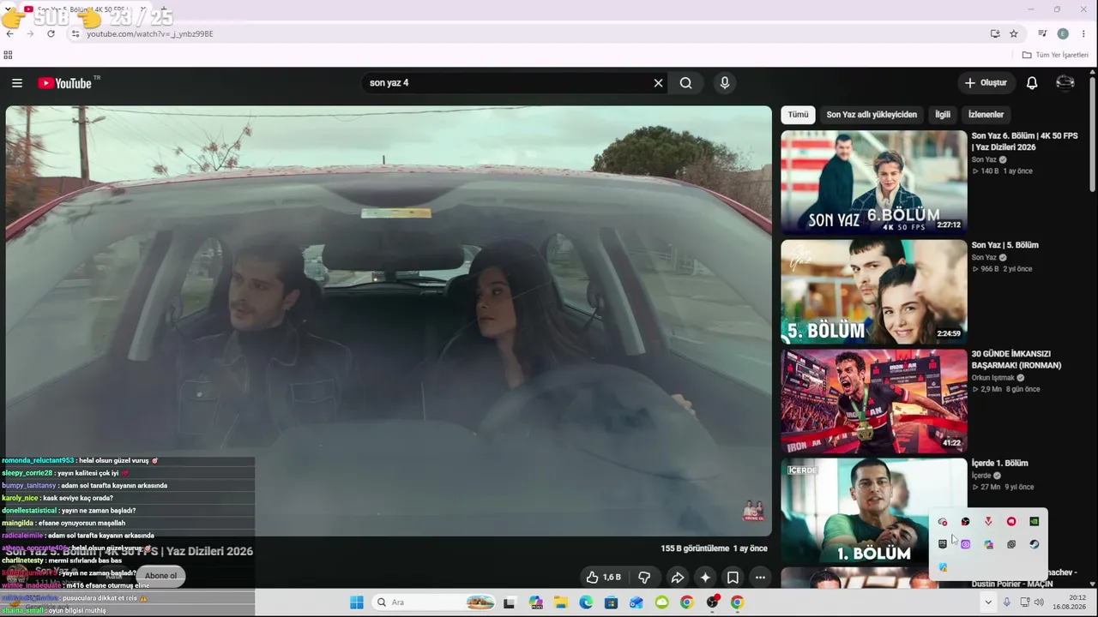Click the video player to pause playback
Screen dimensions: 1098x617
pos(389,320)
